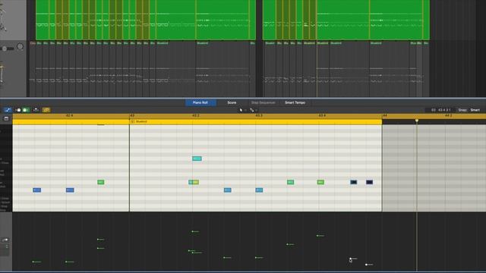Toggle the Catch playhead button
The image size is (486, 273).
click(36, 110)
